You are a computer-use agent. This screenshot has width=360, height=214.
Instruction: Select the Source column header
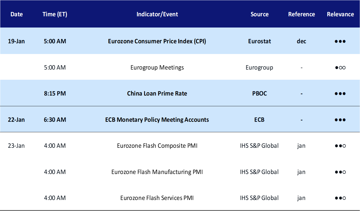tap(259, 14)
